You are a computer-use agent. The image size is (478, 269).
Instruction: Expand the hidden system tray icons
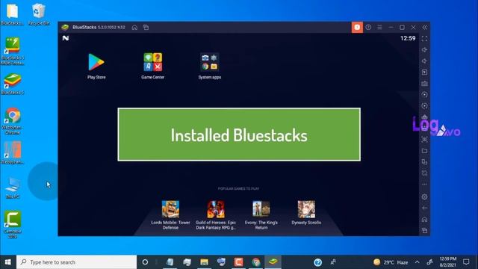click(417, 262)
